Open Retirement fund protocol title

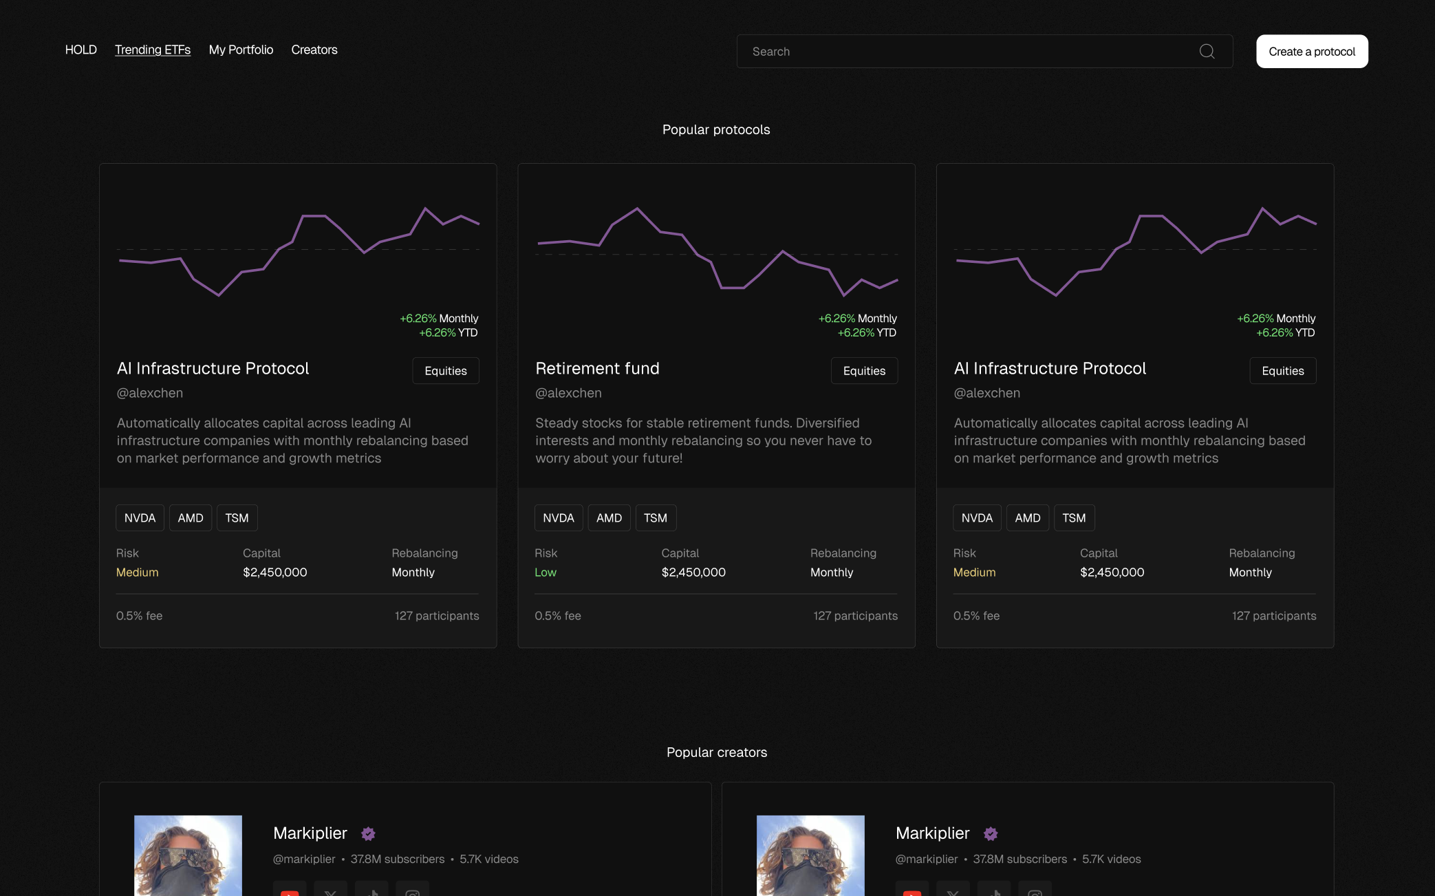click(x=597, y=369)
